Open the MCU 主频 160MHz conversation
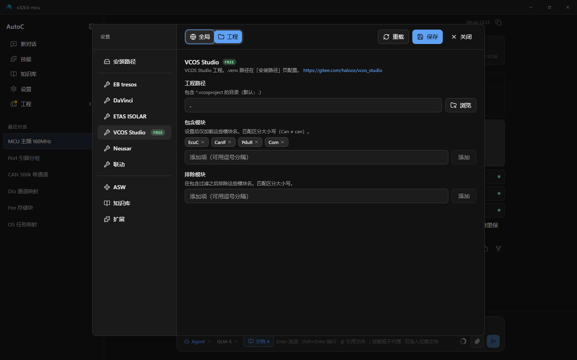 click(48, 141)
